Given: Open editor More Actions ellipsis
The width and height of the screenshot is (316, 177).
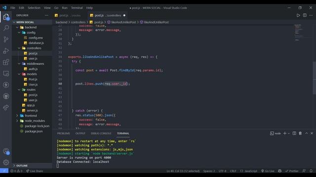Looking at the screenshot, I should point(311,15).
